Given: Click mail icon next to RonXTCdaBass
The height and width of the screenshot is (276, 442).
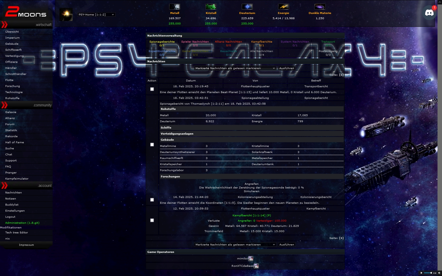Looking at the screenshot, I should tap(256, 266).
